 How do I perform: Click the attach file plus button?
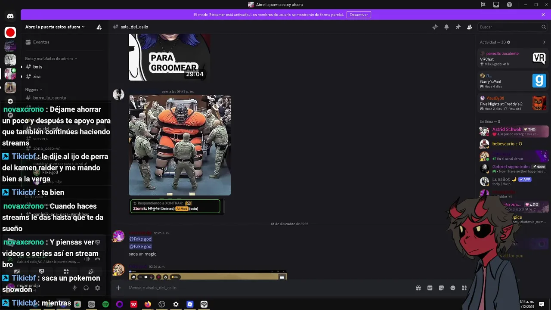(x=118, y=288)
